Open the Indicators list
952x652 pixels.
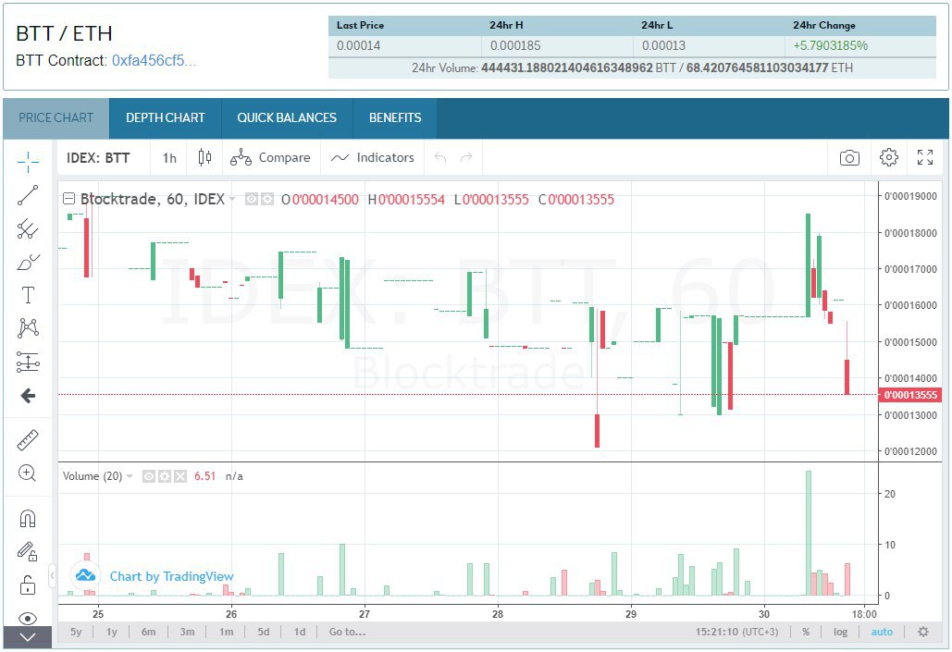[372, 158]
